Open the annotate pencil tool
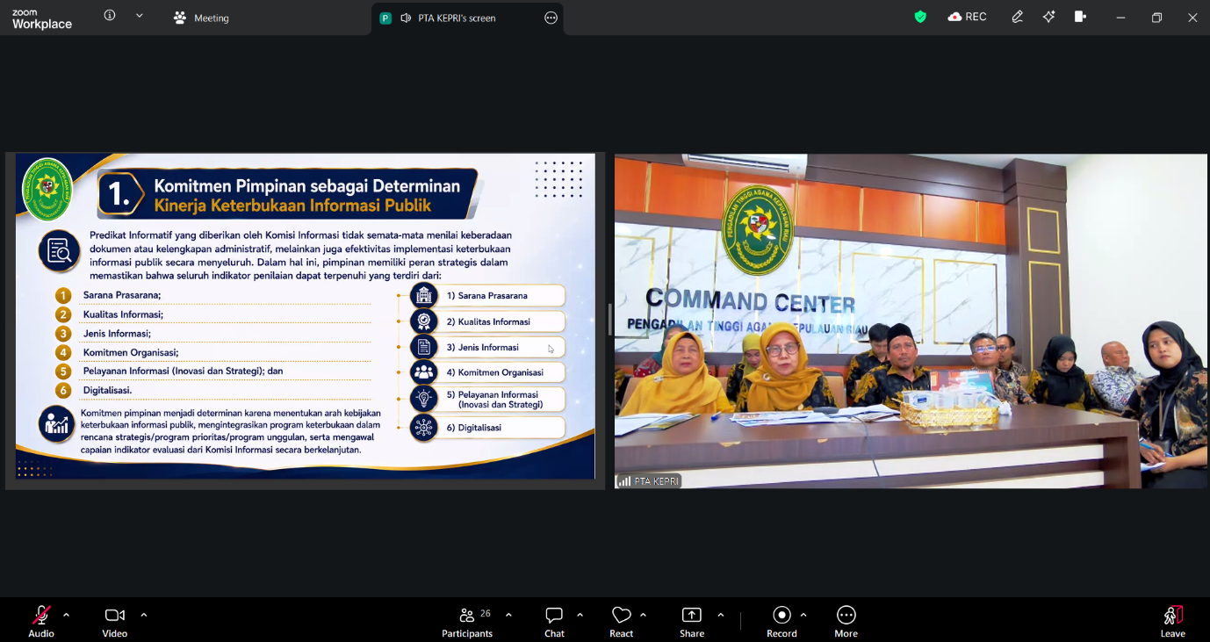This screenshot has width=1210, height=642. pyautogui.click(x=1017, y=17)
